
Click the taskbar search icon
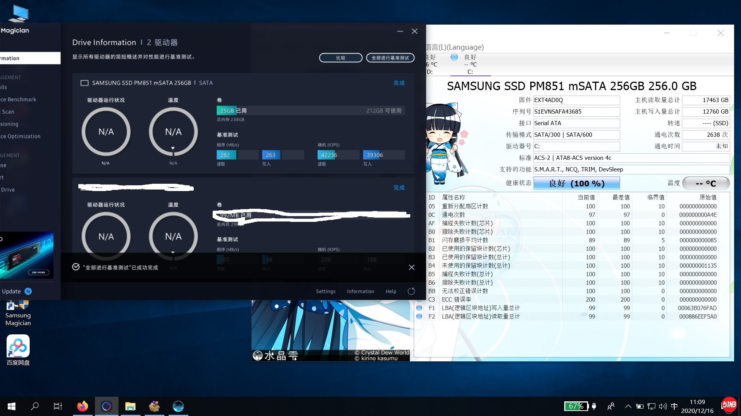pos(35,406)
